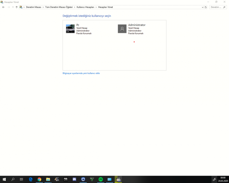The height and width of the screenshot is (183, 229).
Task: Click Bilgisayar ayarlarında yeni kullanıcı ekle link
Action: pyautogui.click(x=81, y=73)
